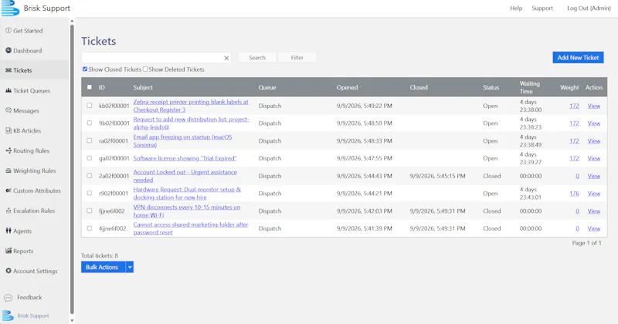Click the sidebar scroll down arrow
This screenshot has height=324, width=618.
72,320
